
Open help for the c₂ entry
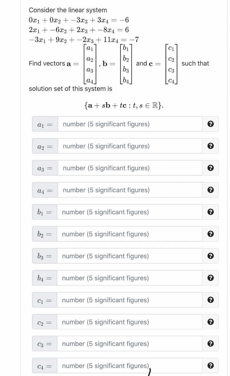click(211, 322)
